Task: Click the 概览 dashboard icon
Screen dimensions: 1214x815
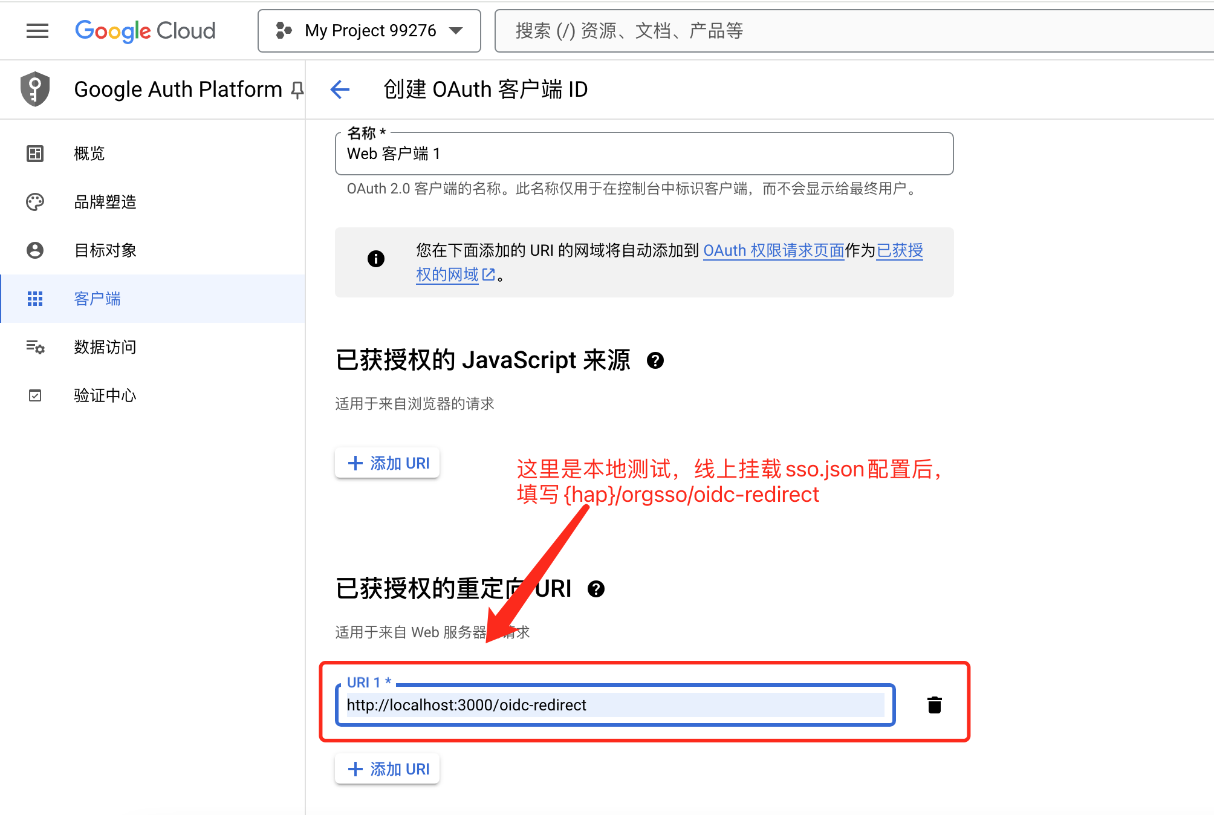Action: (35, 154)
